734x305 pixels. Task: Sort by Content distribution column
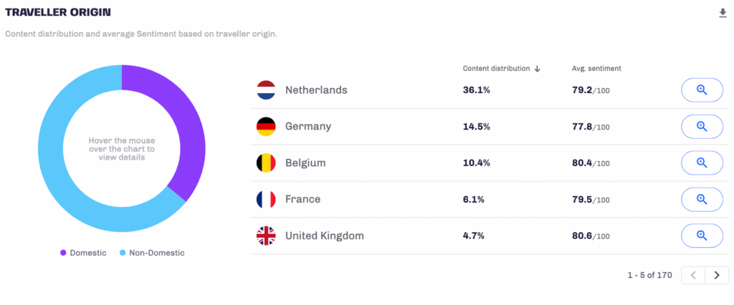pos(501,68)
